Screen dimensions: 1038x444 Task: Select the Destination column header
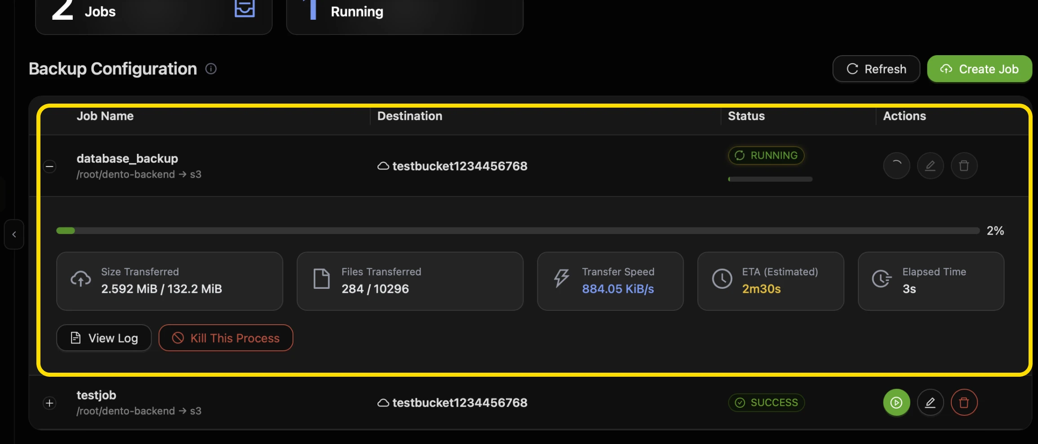(x=410, y=116)
